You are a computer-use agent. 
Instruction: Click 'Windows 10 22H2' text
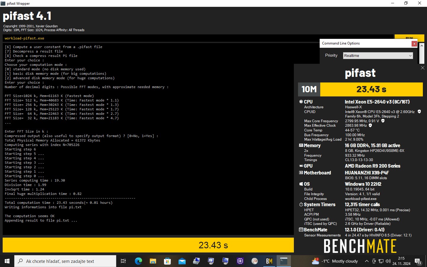(x=363, y=184)
